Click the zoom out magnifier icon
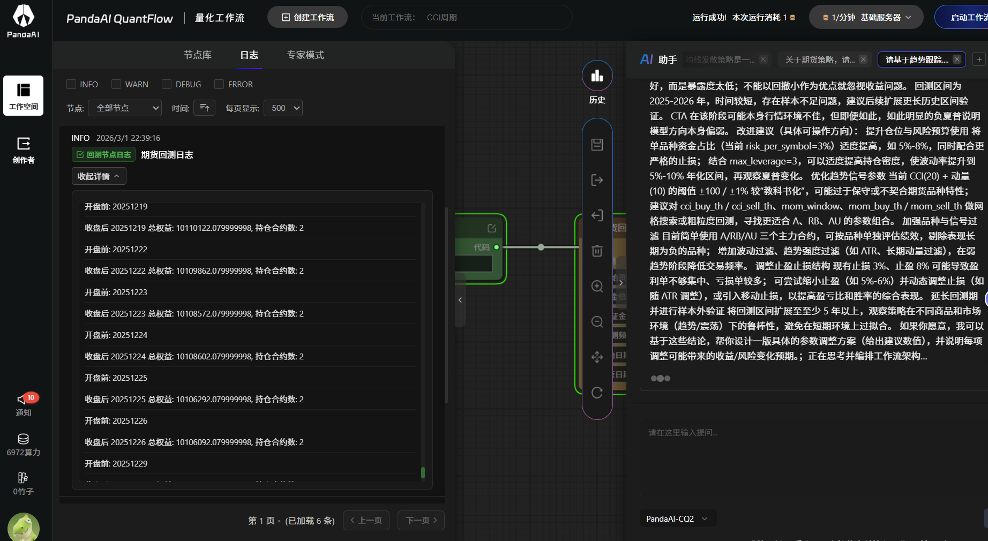The image size is (988, 541). (597, 321)
